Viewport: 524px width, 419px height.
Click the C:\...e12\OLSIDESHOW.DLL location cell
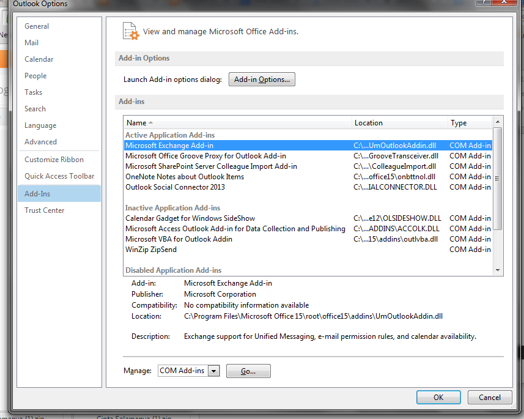click(397, 218)
